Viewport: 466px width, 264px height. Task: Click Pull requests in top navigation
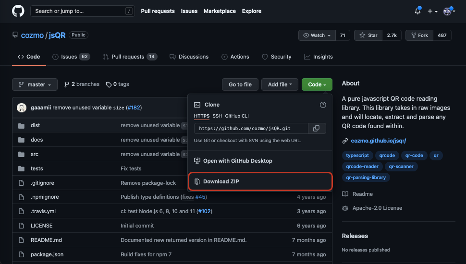point(158,11)
